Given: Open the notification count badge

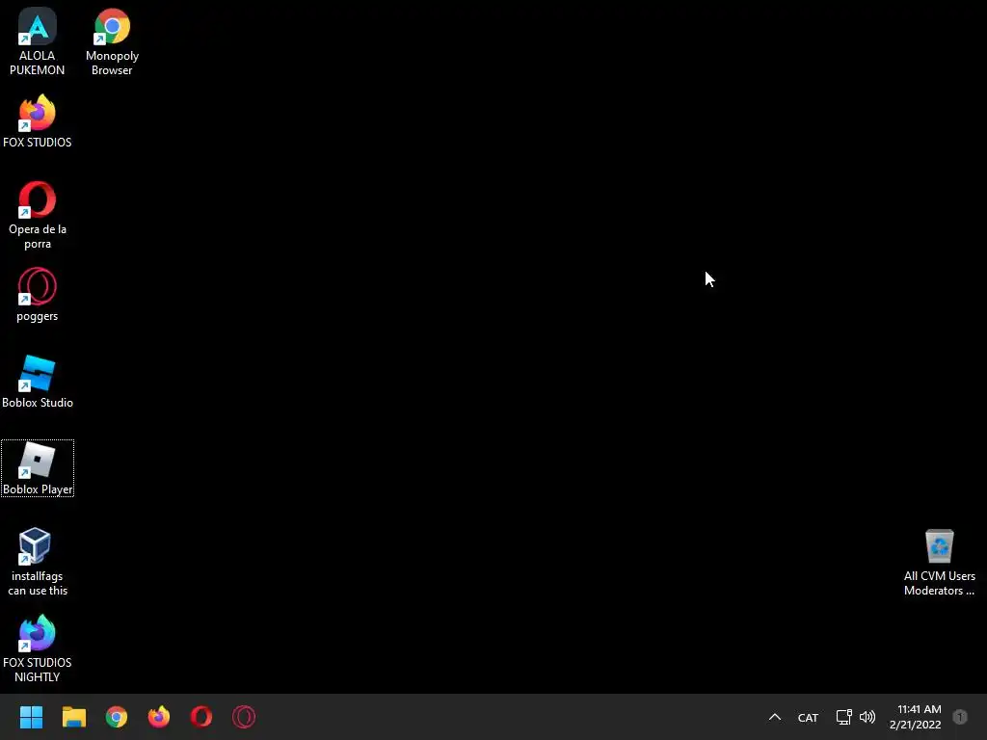Looking at the screenshot, I should click(x=960, y=717).
